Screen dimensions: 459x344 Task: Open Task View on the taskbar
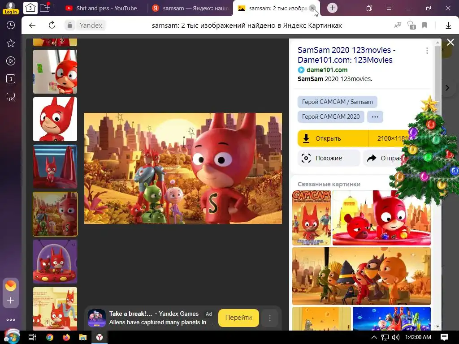tap(32, 337)
